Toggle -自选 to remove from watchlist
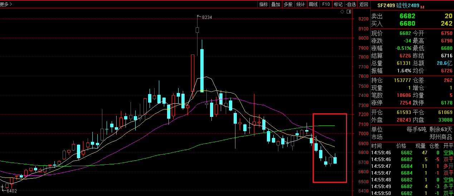The image size is (454, 196). (351, 4)
